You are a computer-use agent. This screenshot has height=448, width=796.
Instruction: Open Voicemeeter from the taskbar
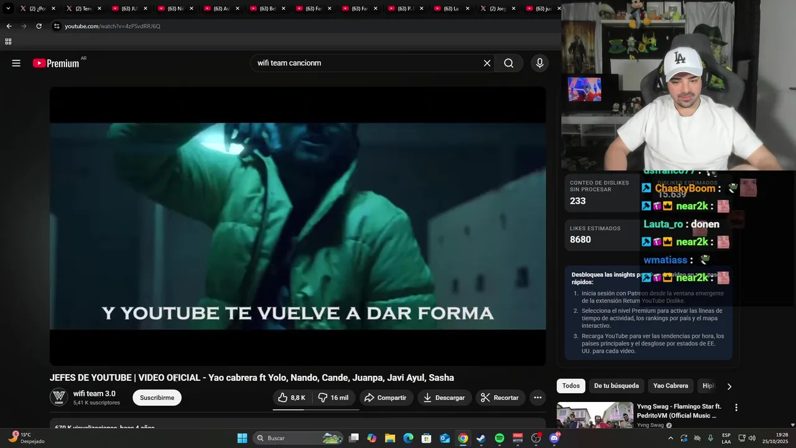click(x=517, y=438)
